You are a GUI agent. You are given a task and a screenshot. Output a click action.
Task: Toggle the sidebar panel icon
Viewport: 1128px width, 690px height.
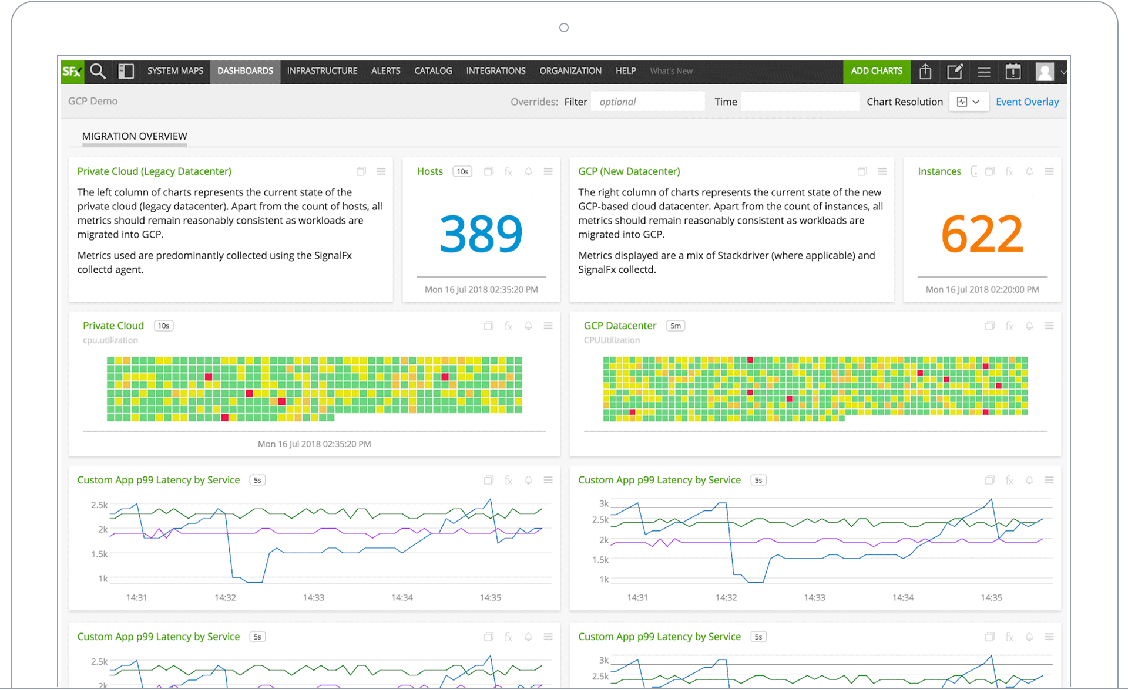[126, 72]
